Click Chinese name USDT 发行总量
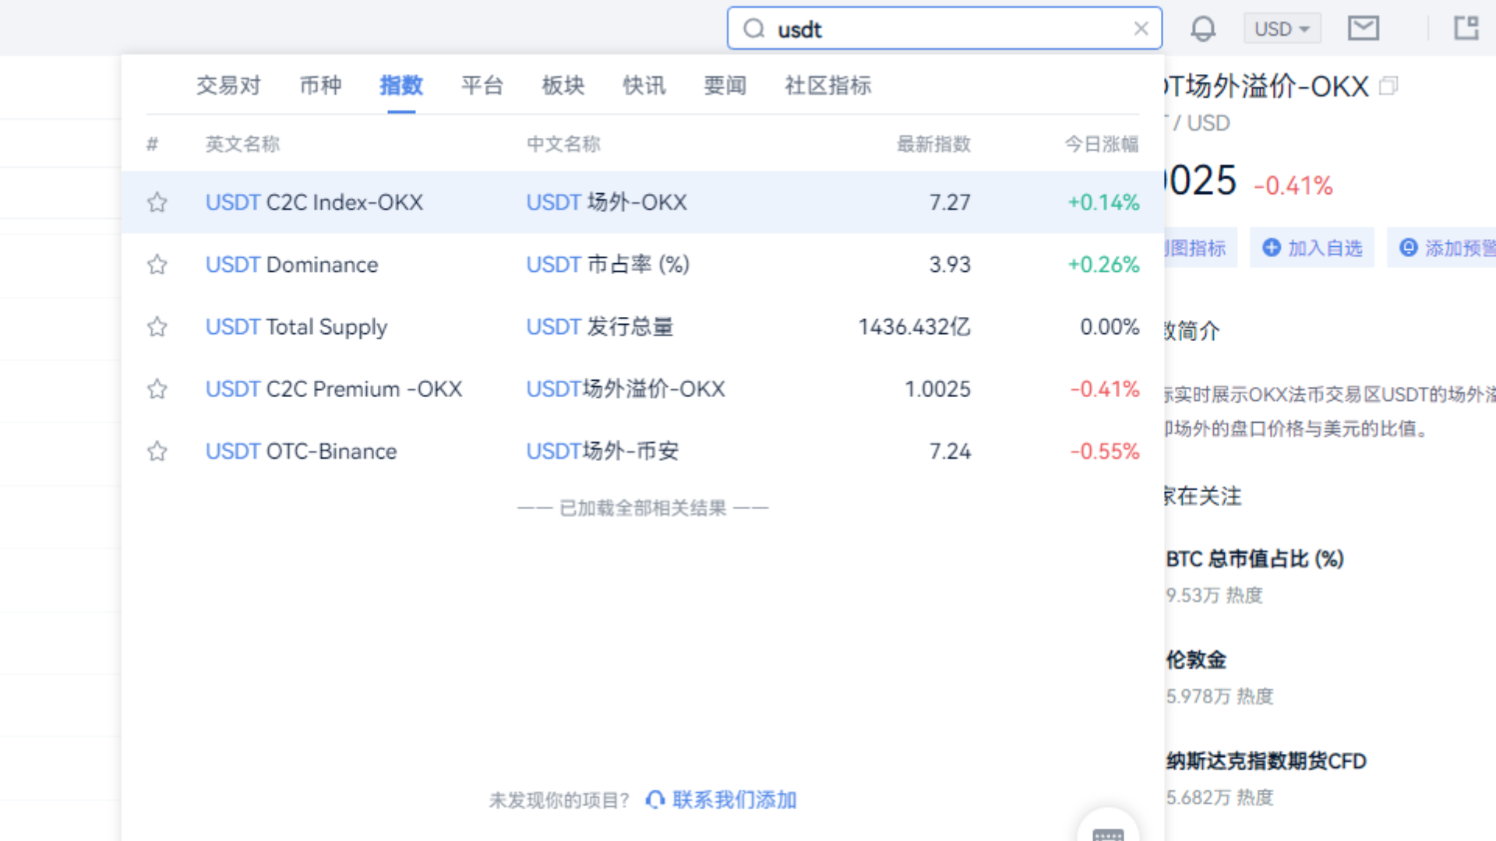Image resolution: width=1496 pixels, height=841 pixels. pos(599,326)
